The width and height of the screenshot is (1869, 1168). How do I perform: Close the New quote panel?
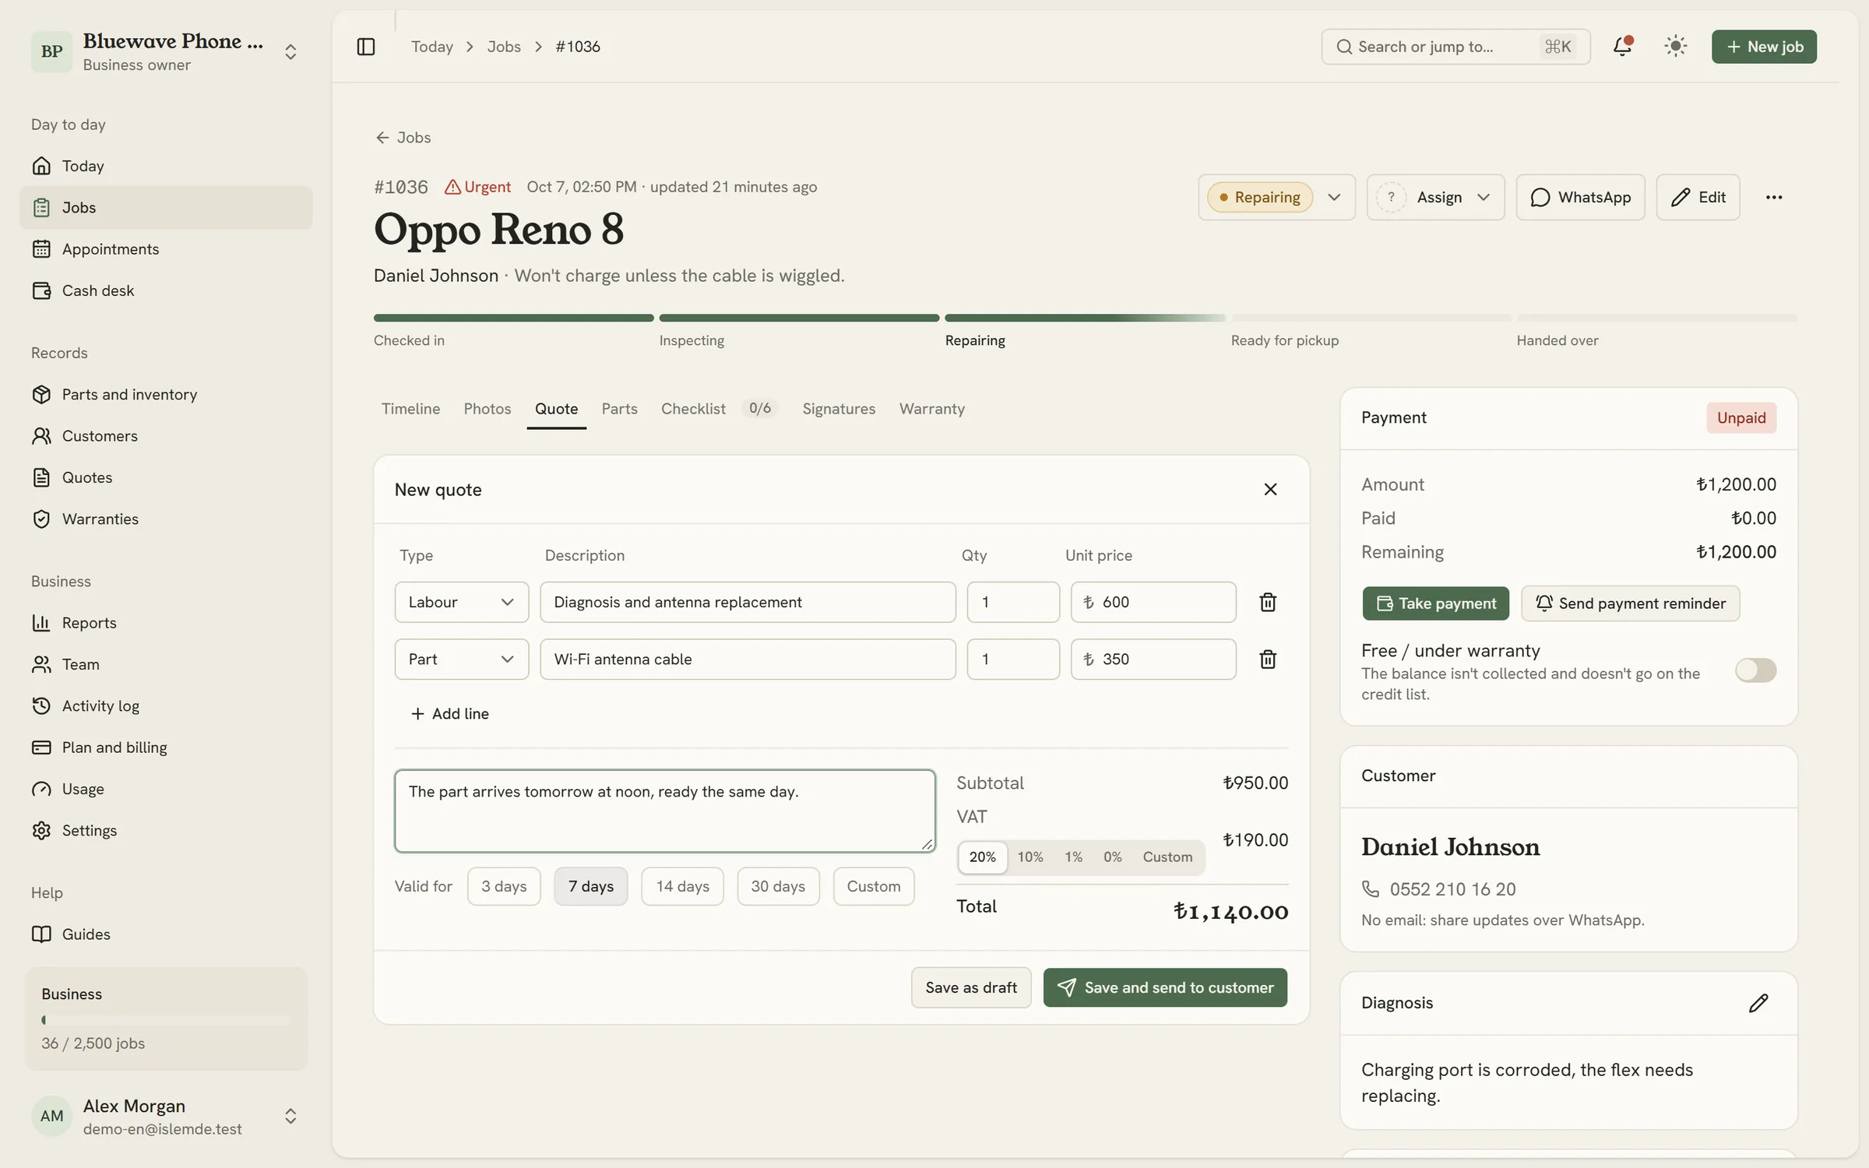[1270, 489]
